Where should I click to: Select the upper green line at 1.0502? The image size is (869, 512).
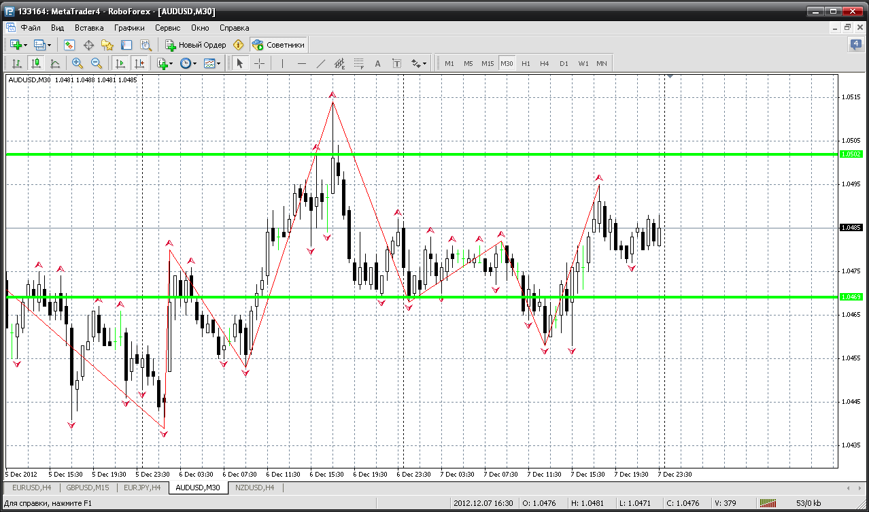click(422, 154)
